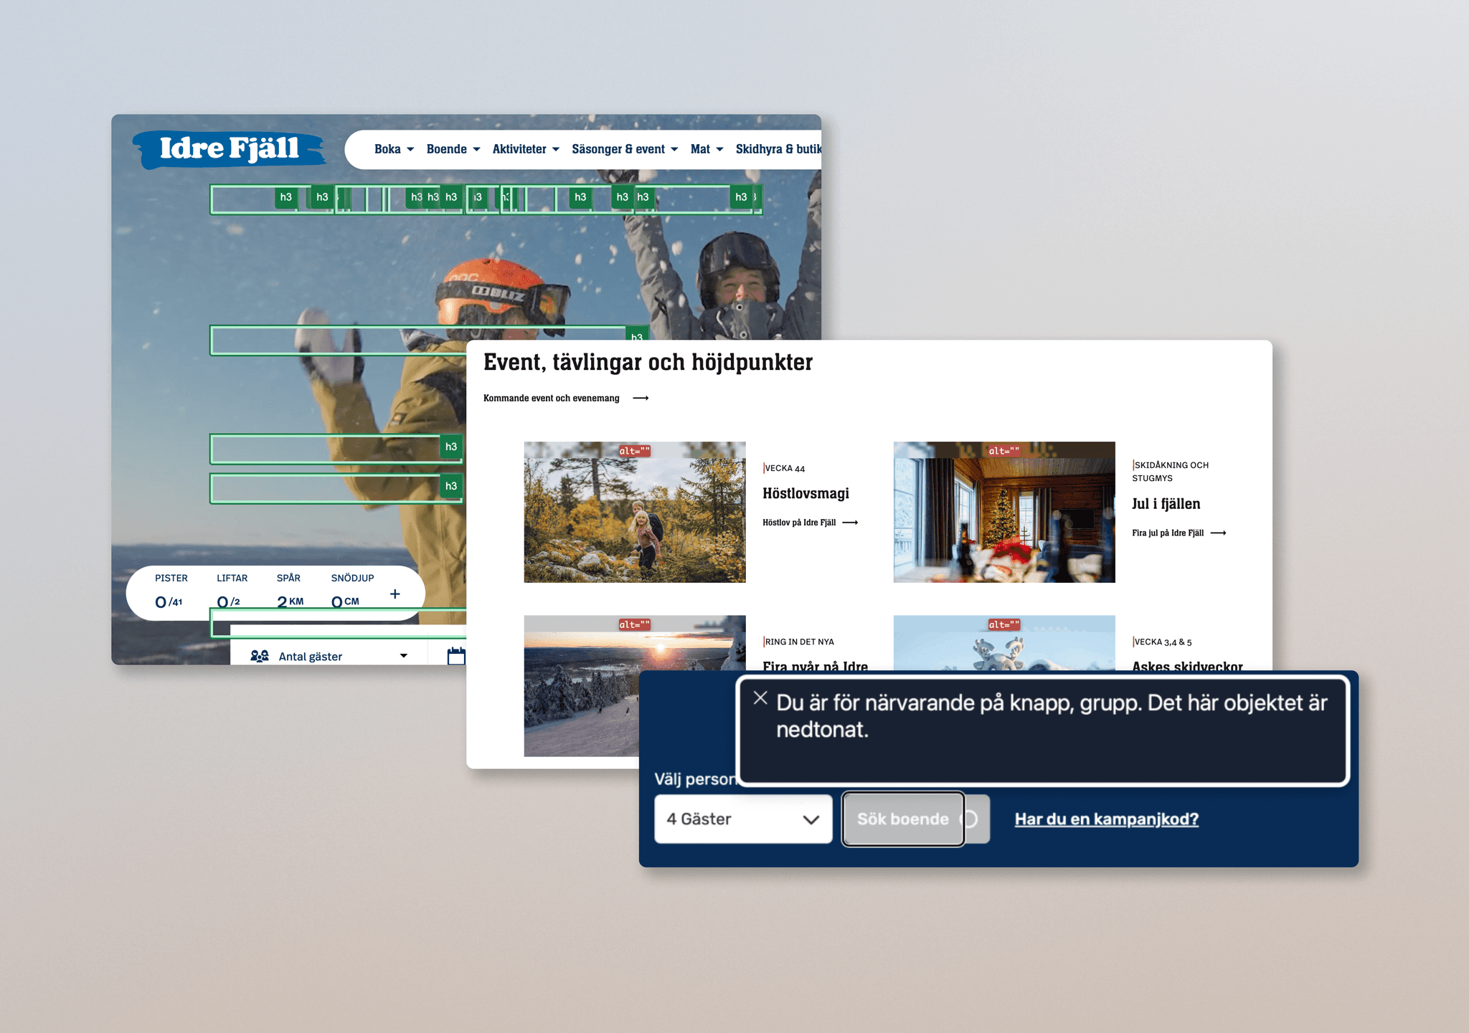Click arrow next to Kommande event och evenemang
The width and height of the screenshot is (1469, 1033).
641,398
